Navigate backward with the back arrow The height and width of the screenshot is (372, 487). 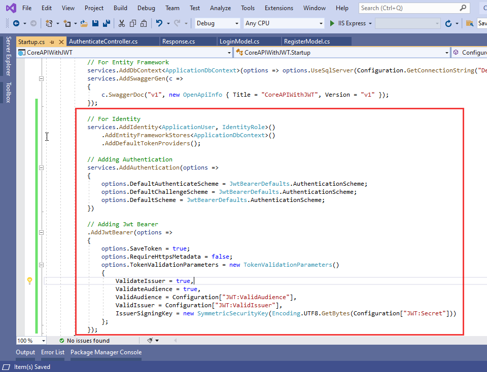click(x=16, y=23)
